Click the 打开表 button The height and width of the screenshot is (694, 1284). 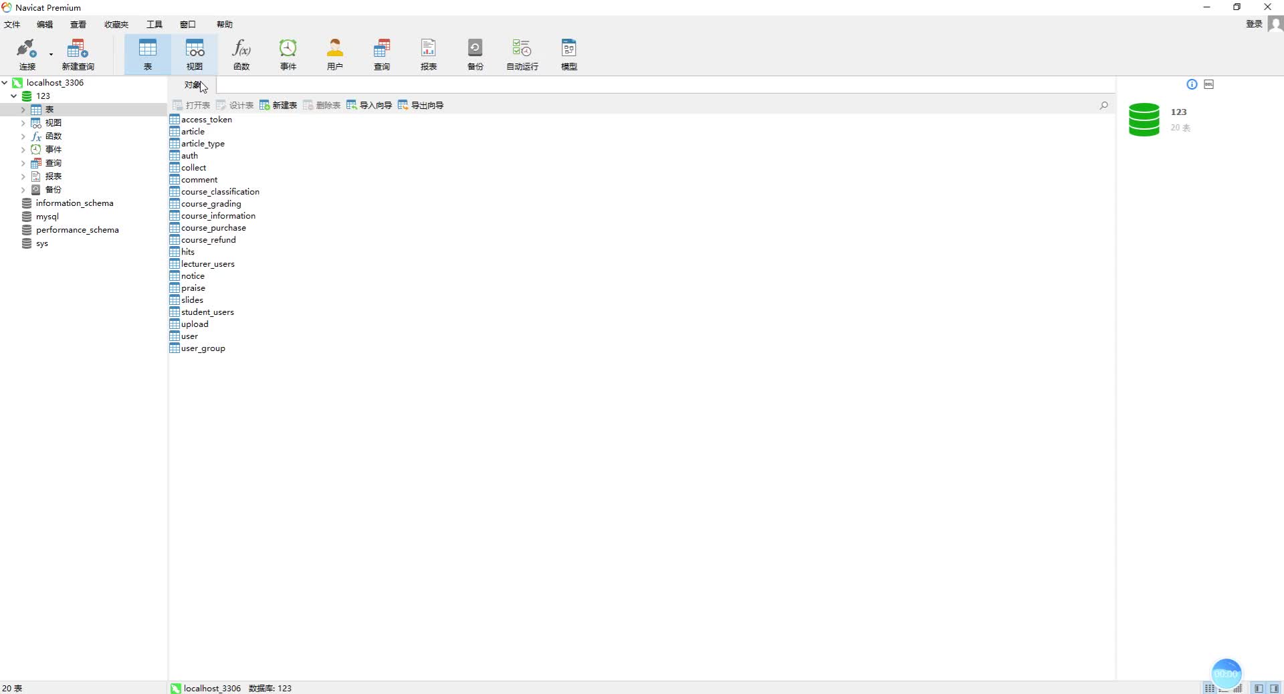(191, 105)
